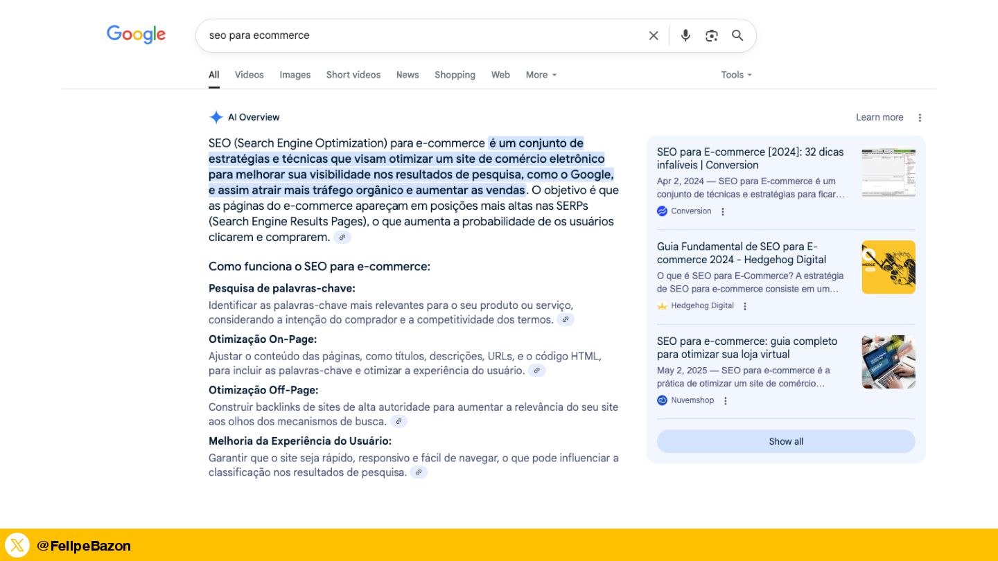998x561 pixels.
Task: Click the magnifying glass search icon
Action: coord(737,35)
